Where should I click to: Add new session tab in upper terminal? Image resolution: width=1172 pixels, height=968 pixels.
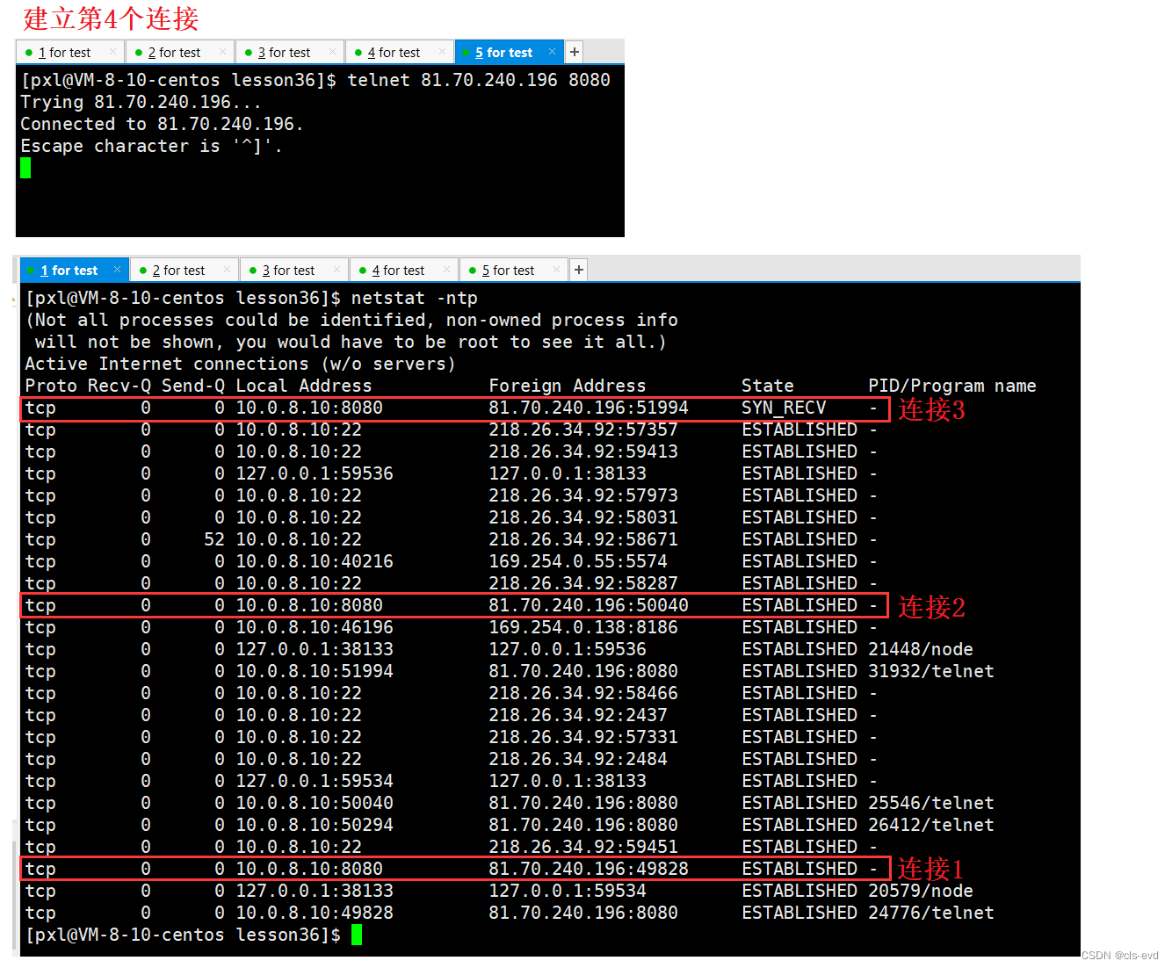click(x=575, y=52)
